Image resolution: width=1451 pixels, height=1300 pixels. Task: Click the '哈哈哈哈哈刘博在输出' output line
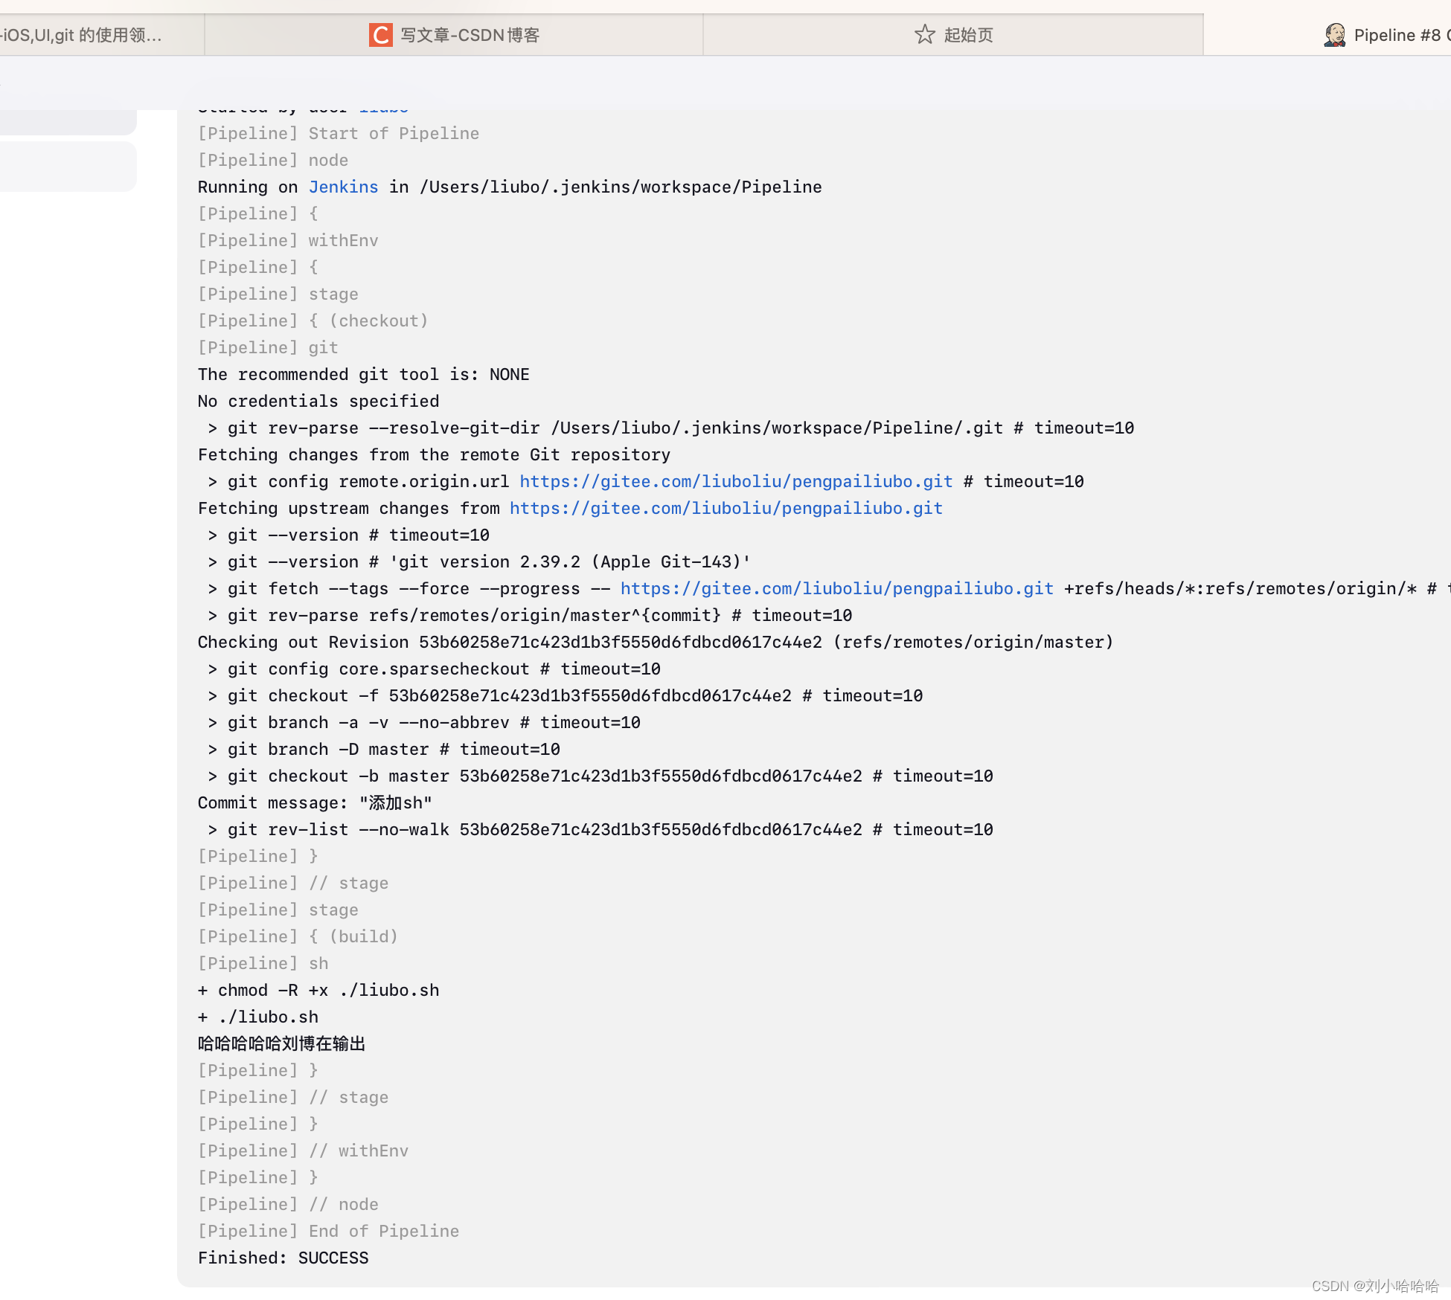281,1044
